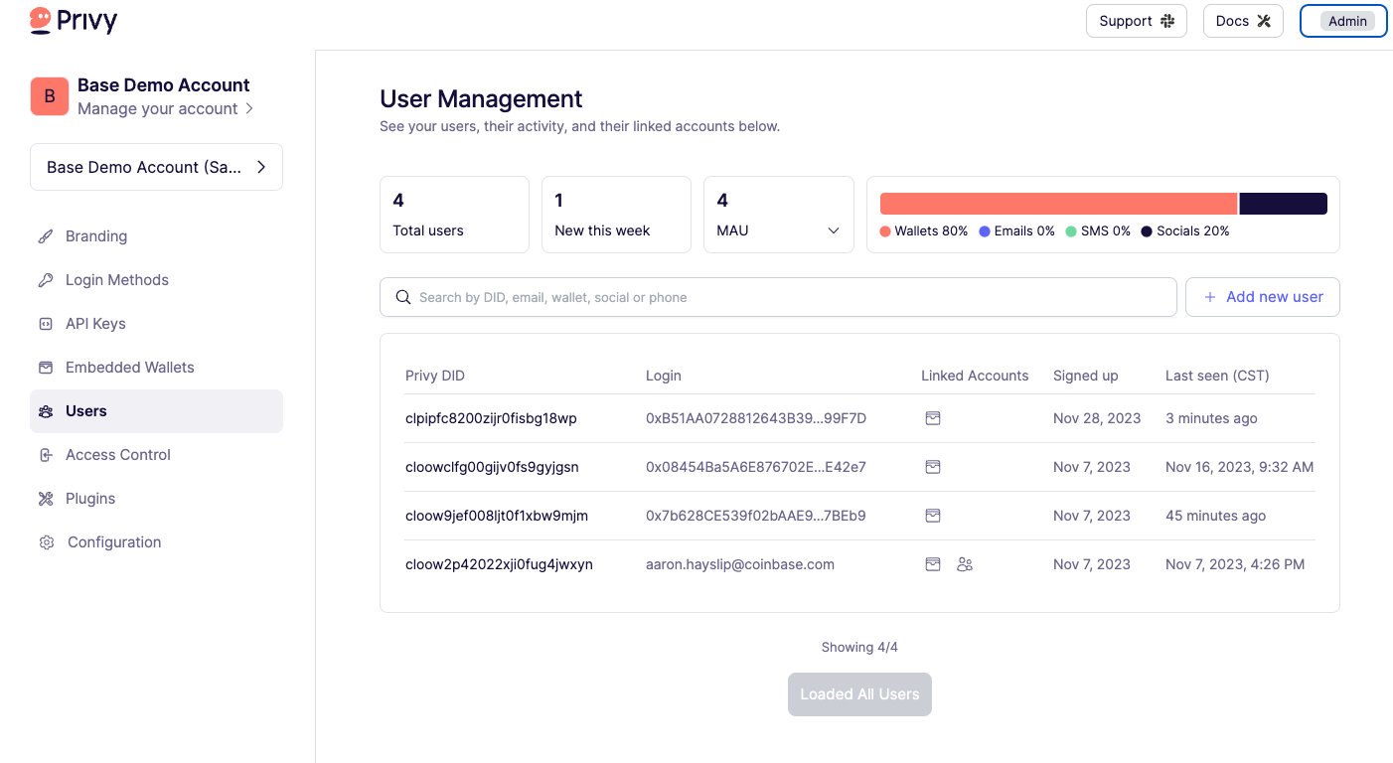The width and height of the screenshot is (1393, 763).
Task: Click the Embedded Wallets wallet icon
Action: (x=46, y=368)
